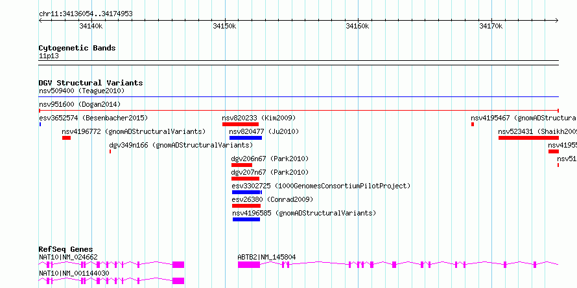Click the nsv951600 (Dogan2014) red variant line
This screenshot has width=577, height=288.
pyautogui.click(x=298, y=111)
